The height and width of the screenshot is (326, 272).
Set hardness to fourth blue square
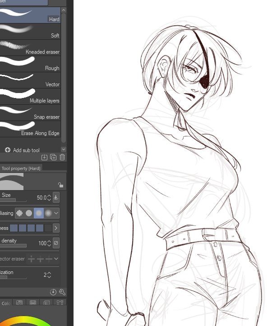point(40,228)
